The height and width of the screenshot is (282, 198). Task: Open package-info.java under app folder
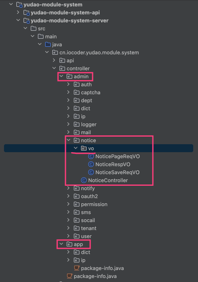pyautogui.click(x=102, y=268)
